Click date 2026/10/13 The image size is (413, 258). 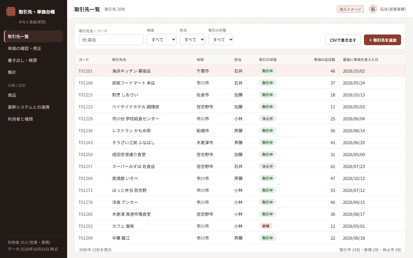pos(354,95)
